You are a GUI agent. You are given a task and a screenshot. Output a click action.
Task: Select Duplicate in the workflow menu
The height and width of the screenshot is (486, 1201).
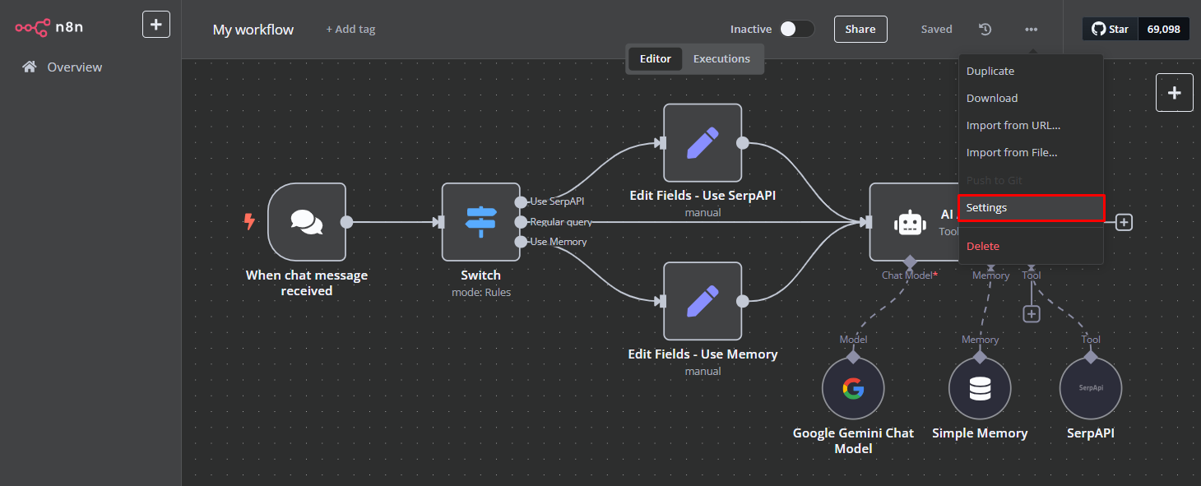click(x=990, y=72)
